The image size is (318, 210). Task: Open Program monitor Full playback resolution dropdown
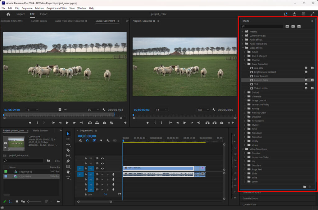pos(203,110)
